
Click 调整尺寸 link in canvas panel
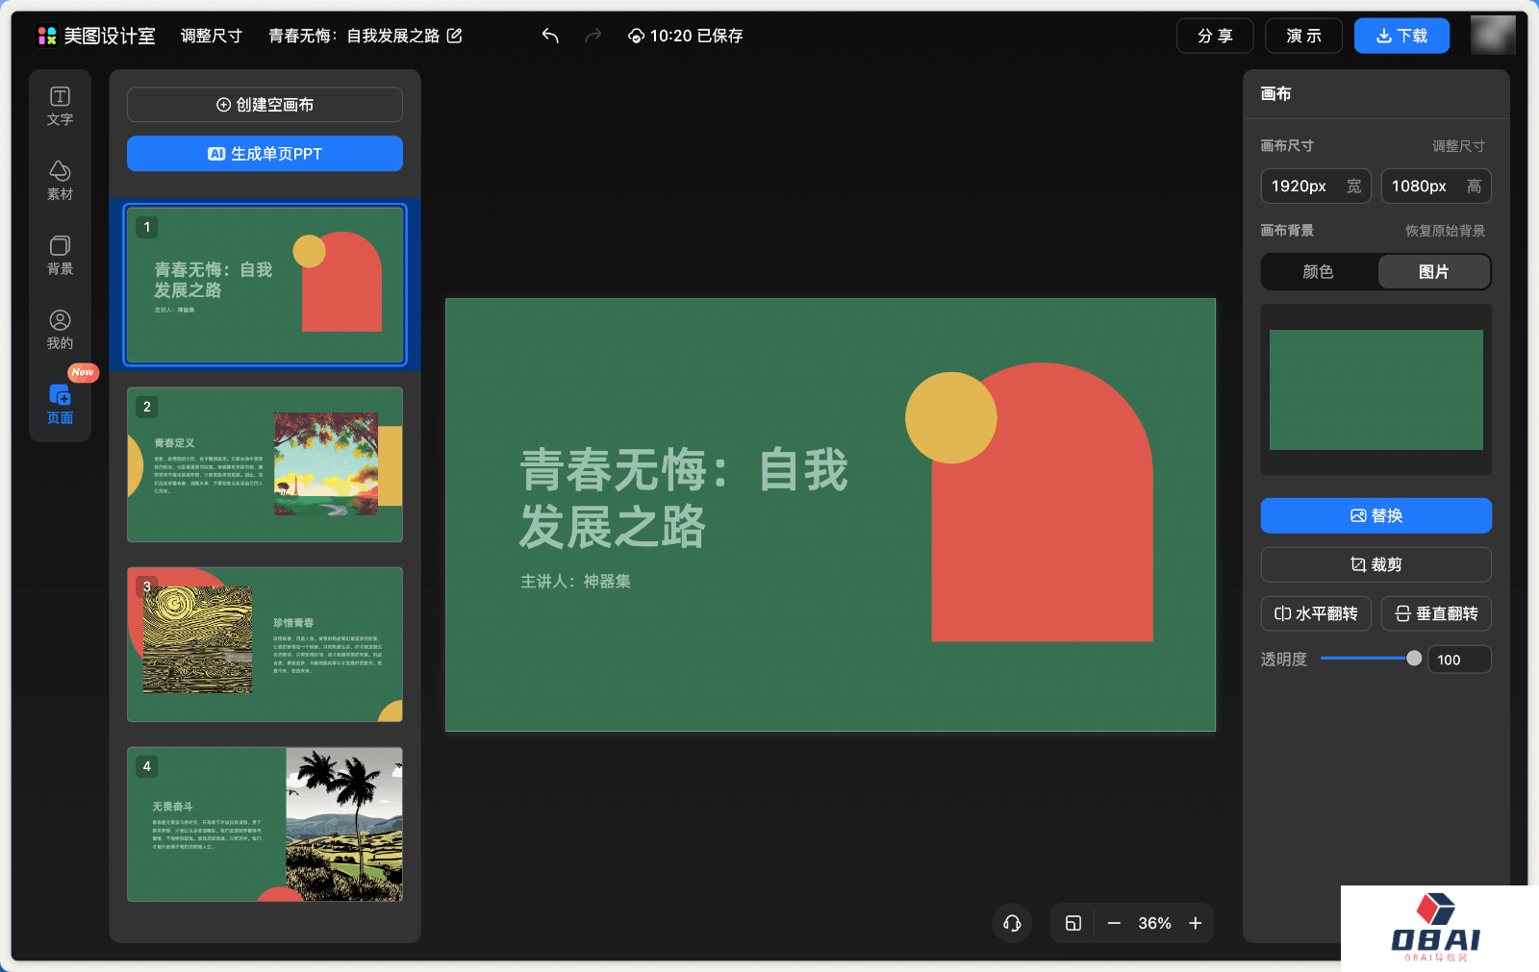(1458, 146)
